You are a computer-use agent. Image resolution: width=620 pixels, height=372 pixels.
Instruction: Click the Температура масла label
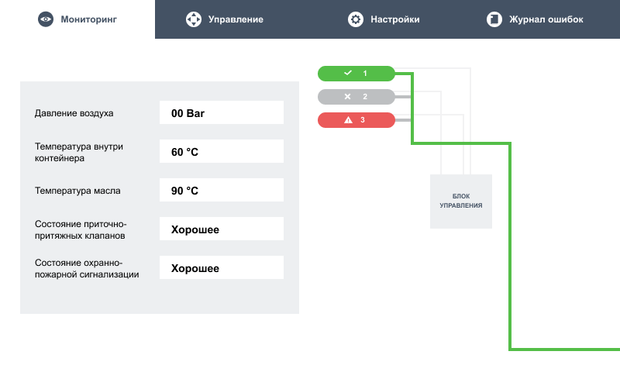point(77,191)
